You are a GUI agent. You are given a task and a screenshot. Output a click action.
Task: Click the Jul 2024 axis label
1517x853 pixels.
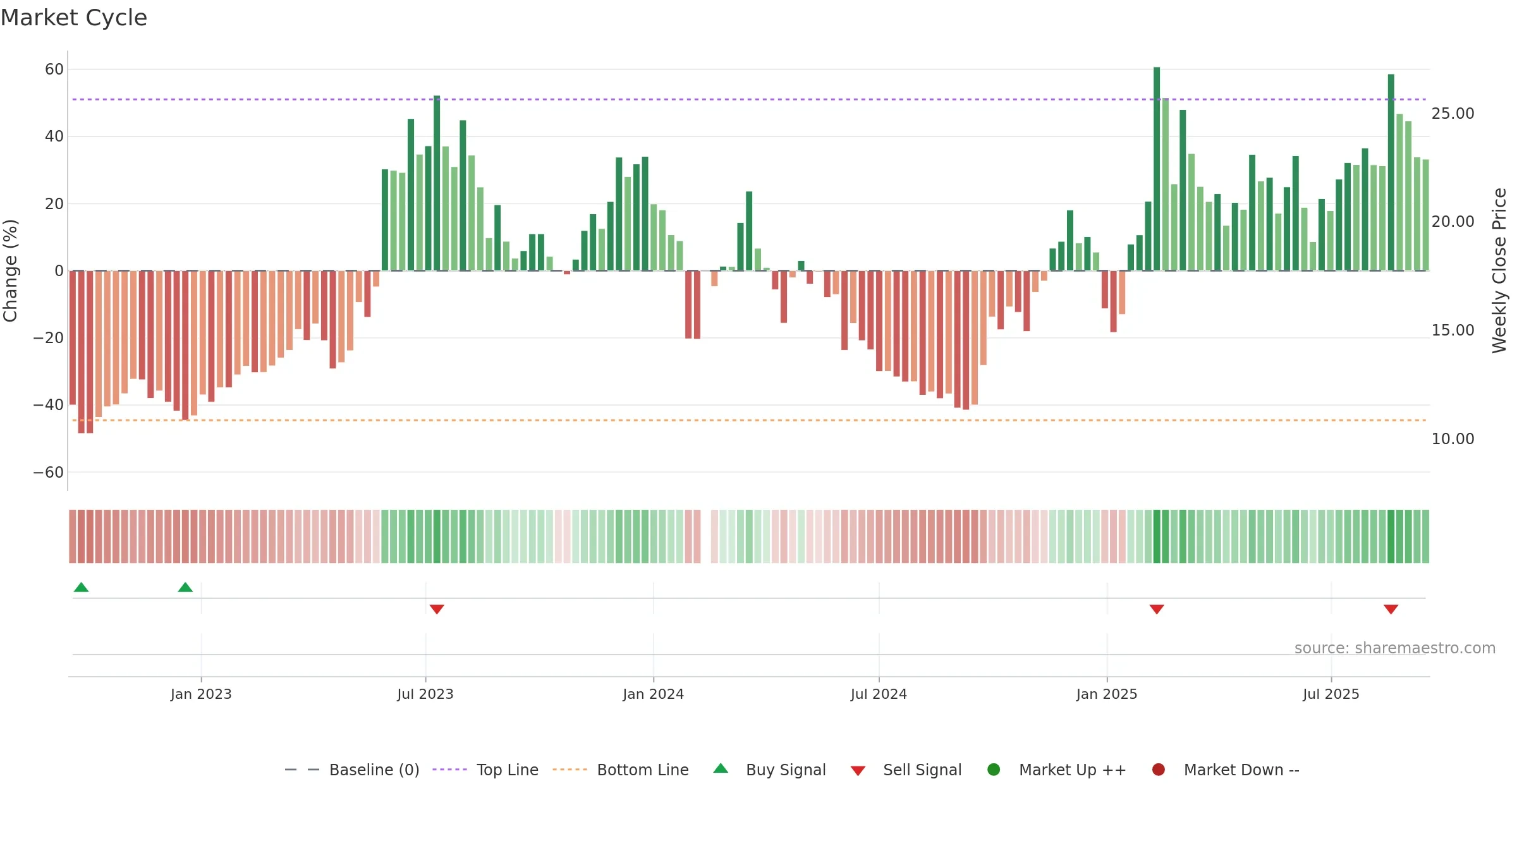pyautogui.click(x=879, y=694)
